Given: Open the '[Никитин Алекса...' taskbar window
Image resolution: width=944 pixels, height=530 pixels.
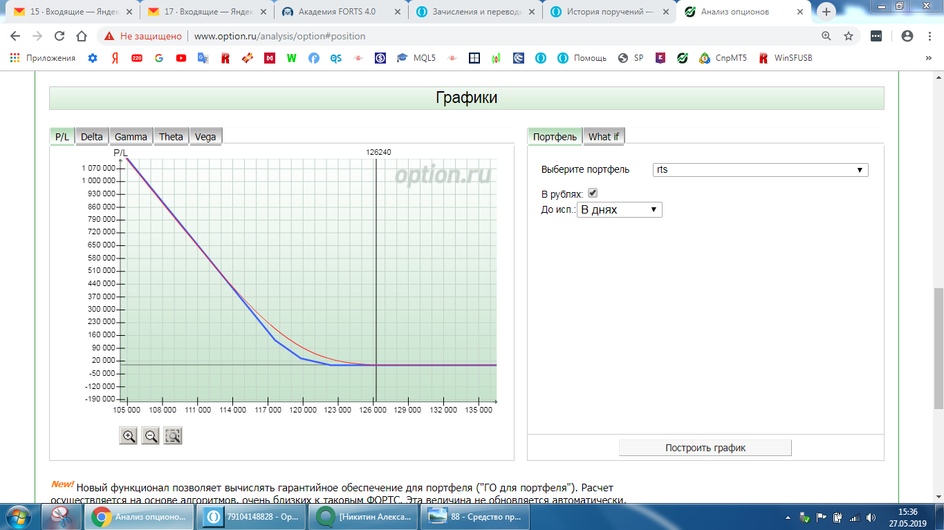Looking at the screenshot, I should pyautogui.click(x=363, y=516).
